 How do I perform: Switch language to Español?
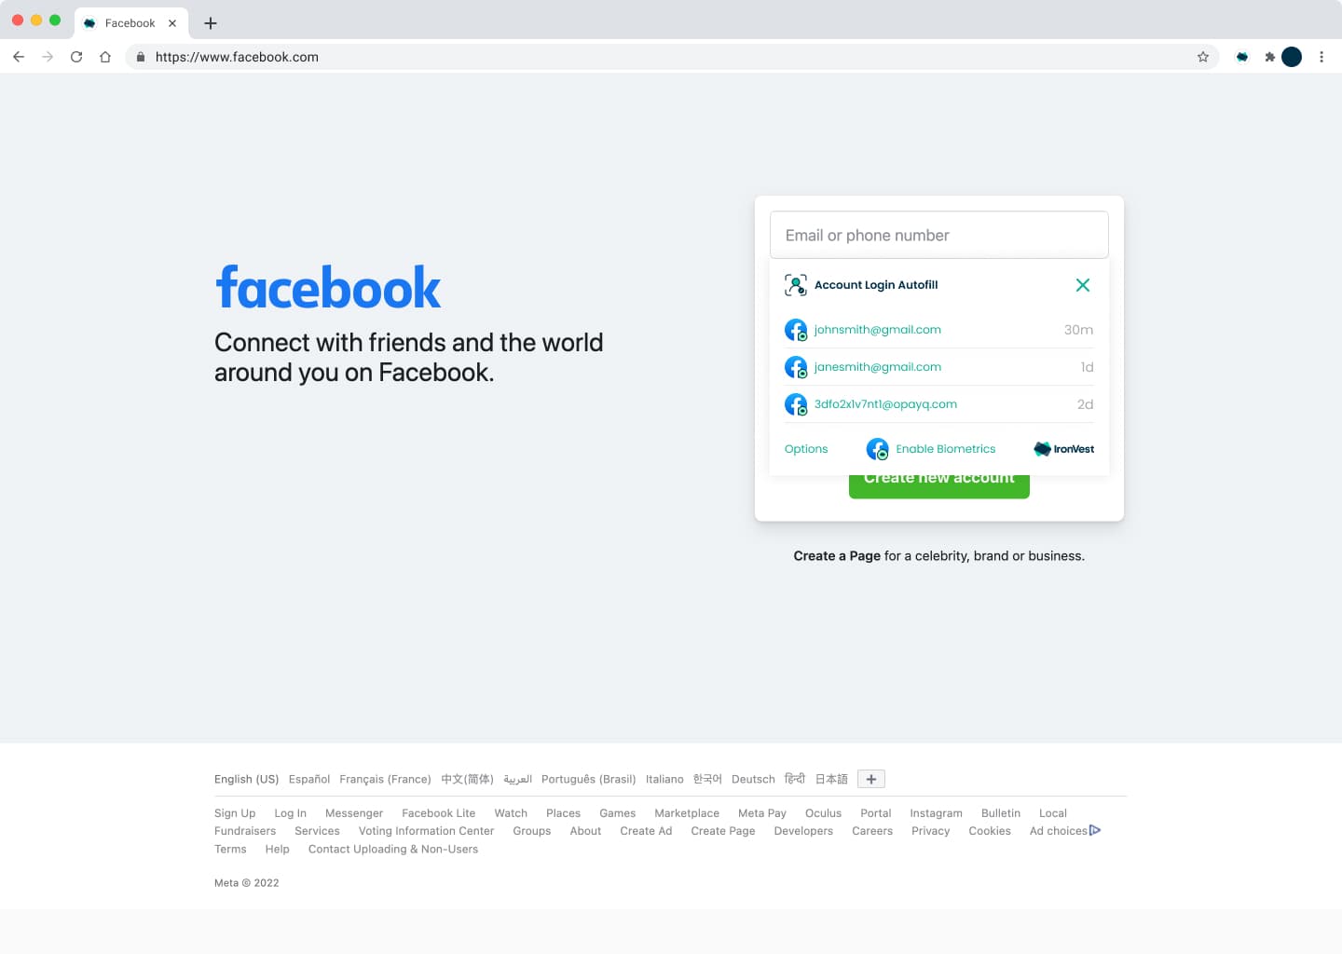tap(309, 779)
